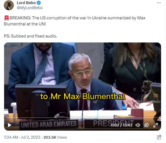
Task: Click the dog watermark in the video
Action: coord(149,91)
